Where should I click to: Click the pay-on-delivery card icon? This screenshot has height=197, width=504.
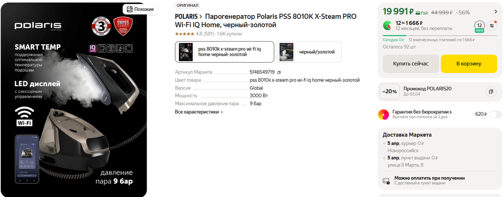386,181
